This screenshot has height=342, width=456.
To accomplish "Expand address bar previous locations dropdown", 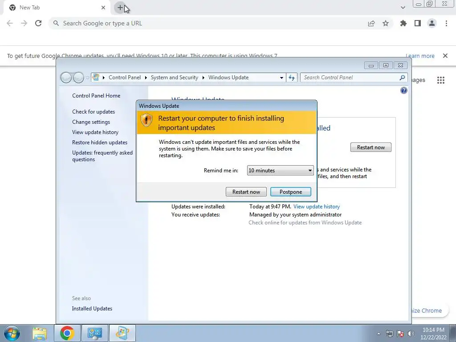I will [x=281, y=77].
